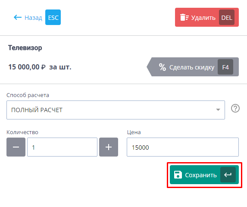This screenshot has height=207, width=247.
Task: Open the Способ расчета dropdown
Action: [116, 110]
